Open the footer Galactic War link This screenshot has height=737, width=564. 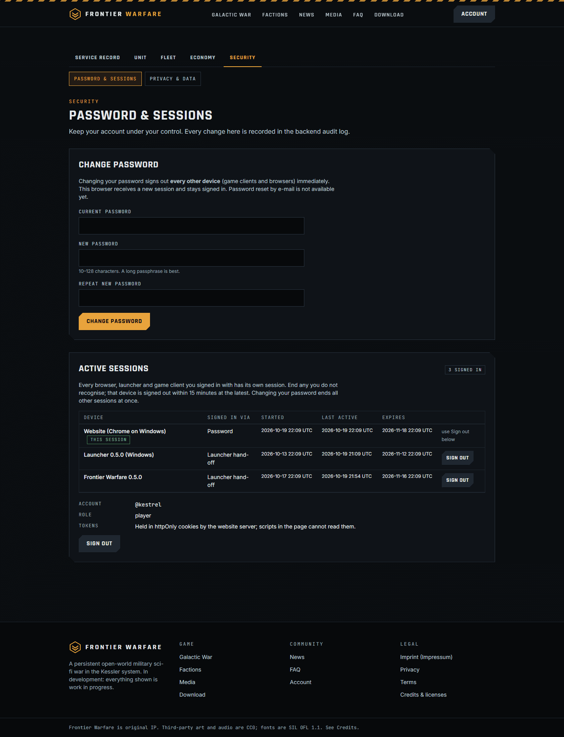(x=196, y=657)
